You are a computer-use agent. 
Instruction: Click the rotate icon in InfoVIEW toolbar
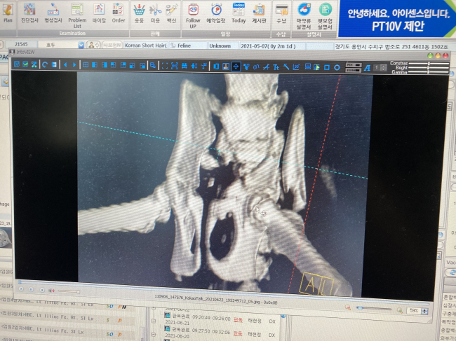tap(45, 64)
